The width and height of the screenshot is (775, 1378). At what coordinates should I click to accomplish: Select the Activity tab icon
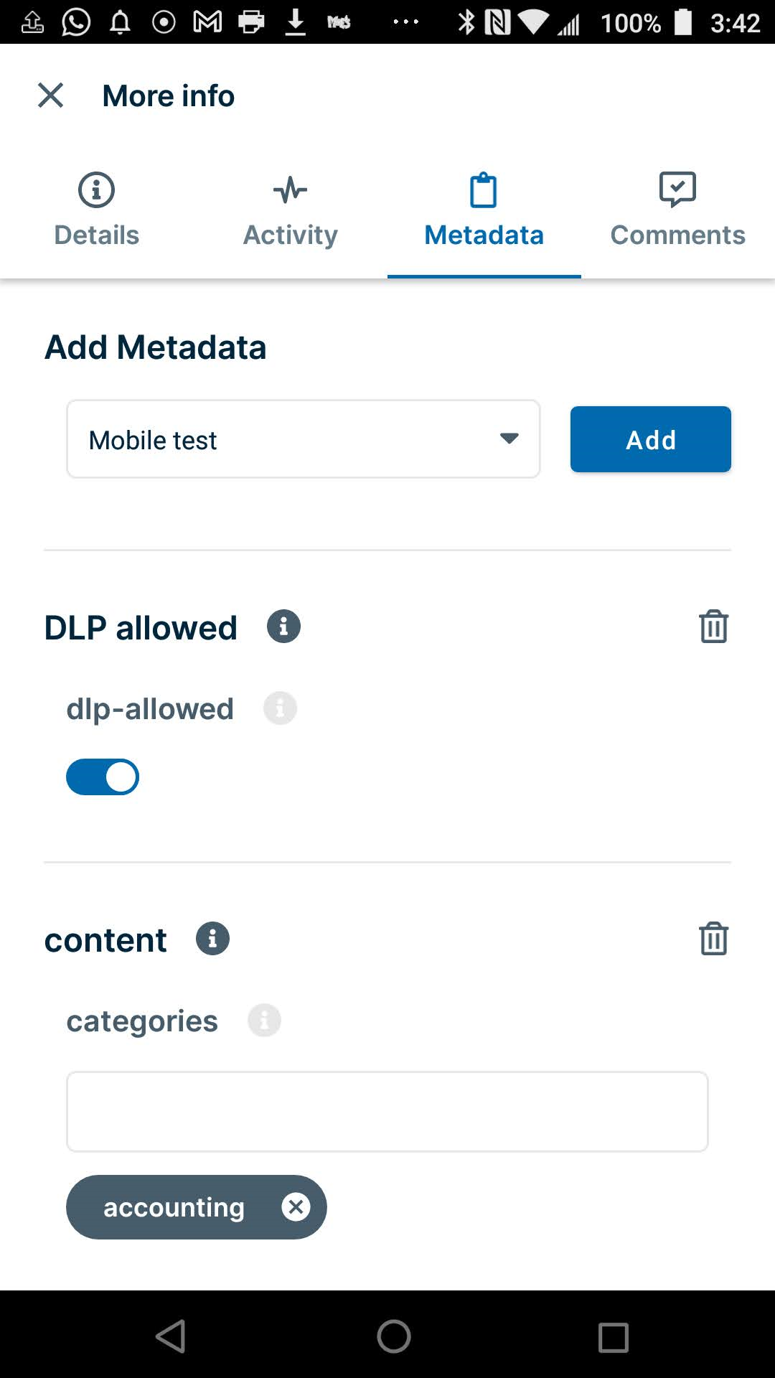pos(290,189)
